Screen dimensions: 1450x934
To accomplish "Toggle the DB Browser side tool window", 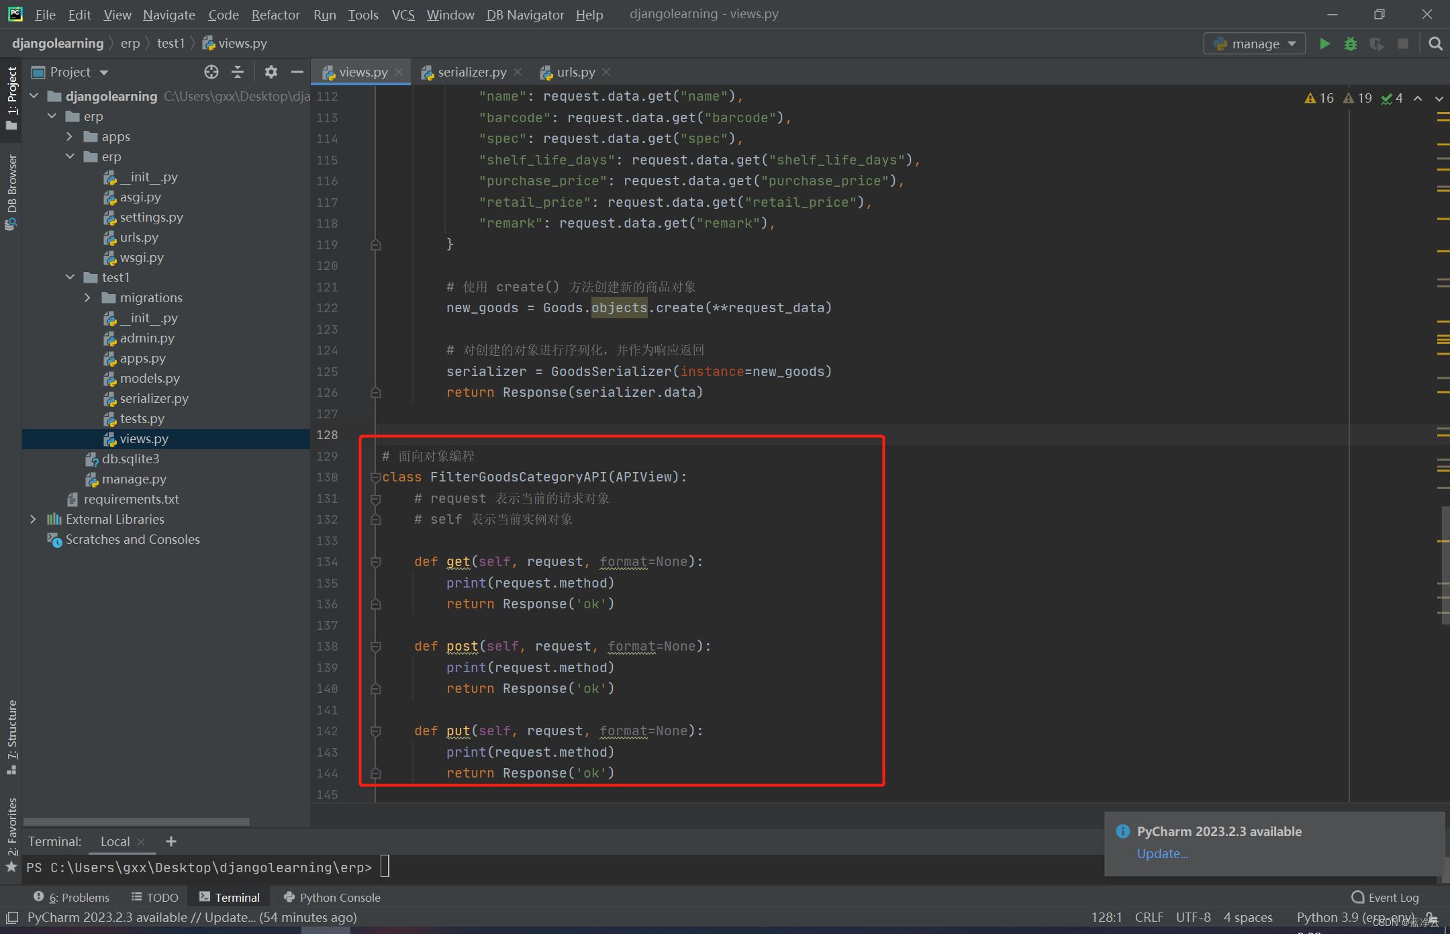I will pyautogui.click(x=11, y=191).
